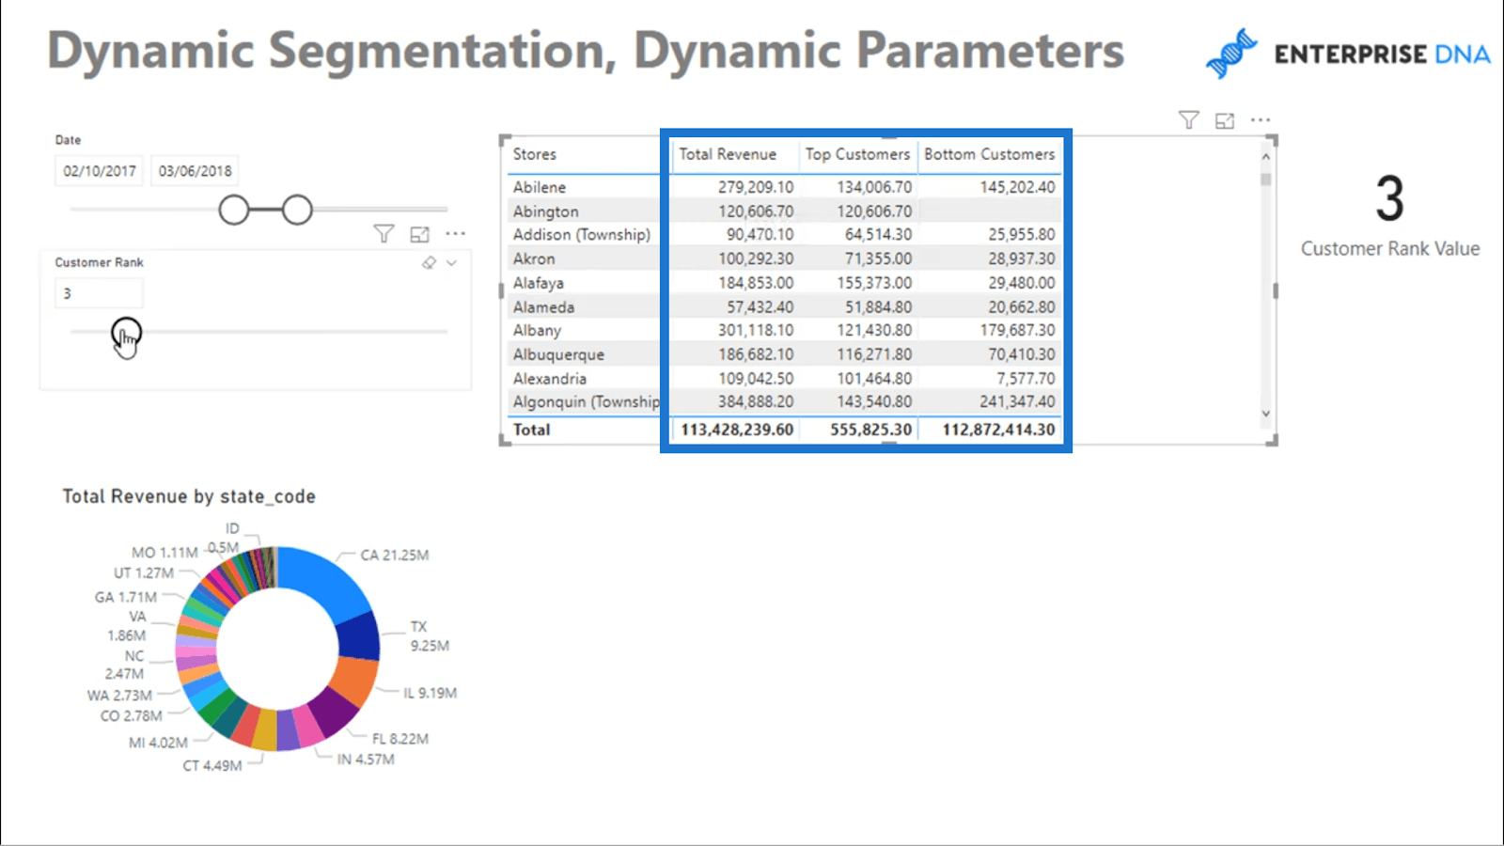Click the CA 21.25M data label
1504x846 pixels.
coord(395,556)
